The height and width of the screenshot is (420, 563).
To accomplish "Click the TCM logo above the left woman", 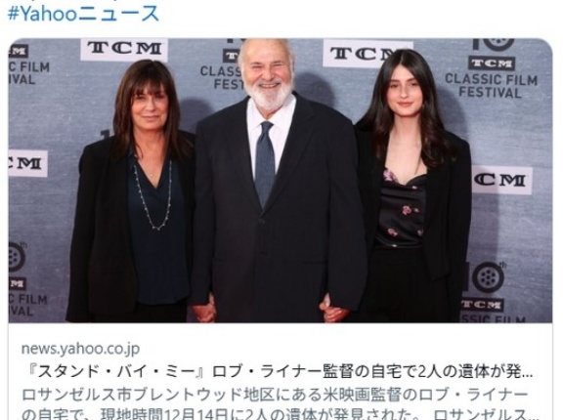I will 124,49.
